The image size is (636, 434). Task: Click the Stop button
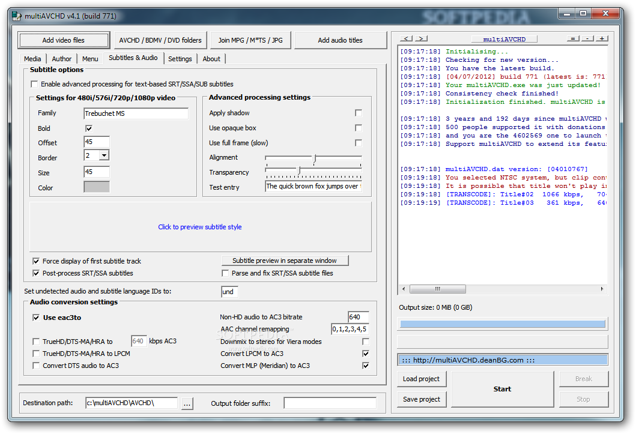(x=584, y=399)
